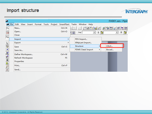
Task: Select XMpLant Import... submenu entry
Action: tap(86, 43)
